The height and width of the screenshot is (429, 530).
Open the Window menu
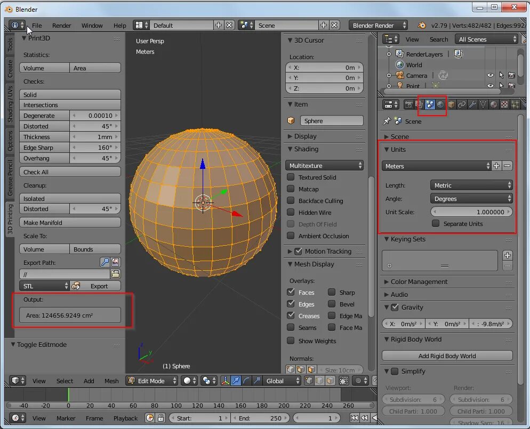[92, 26]
